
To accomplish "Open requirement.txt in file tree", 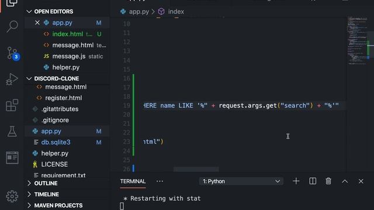I will tap(63, 175).
